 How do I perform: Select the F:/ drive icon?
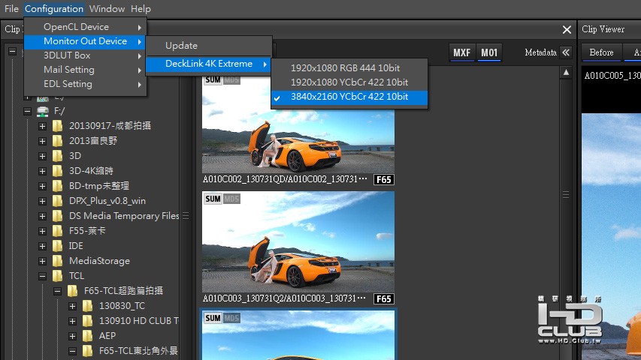coord(43,111)
